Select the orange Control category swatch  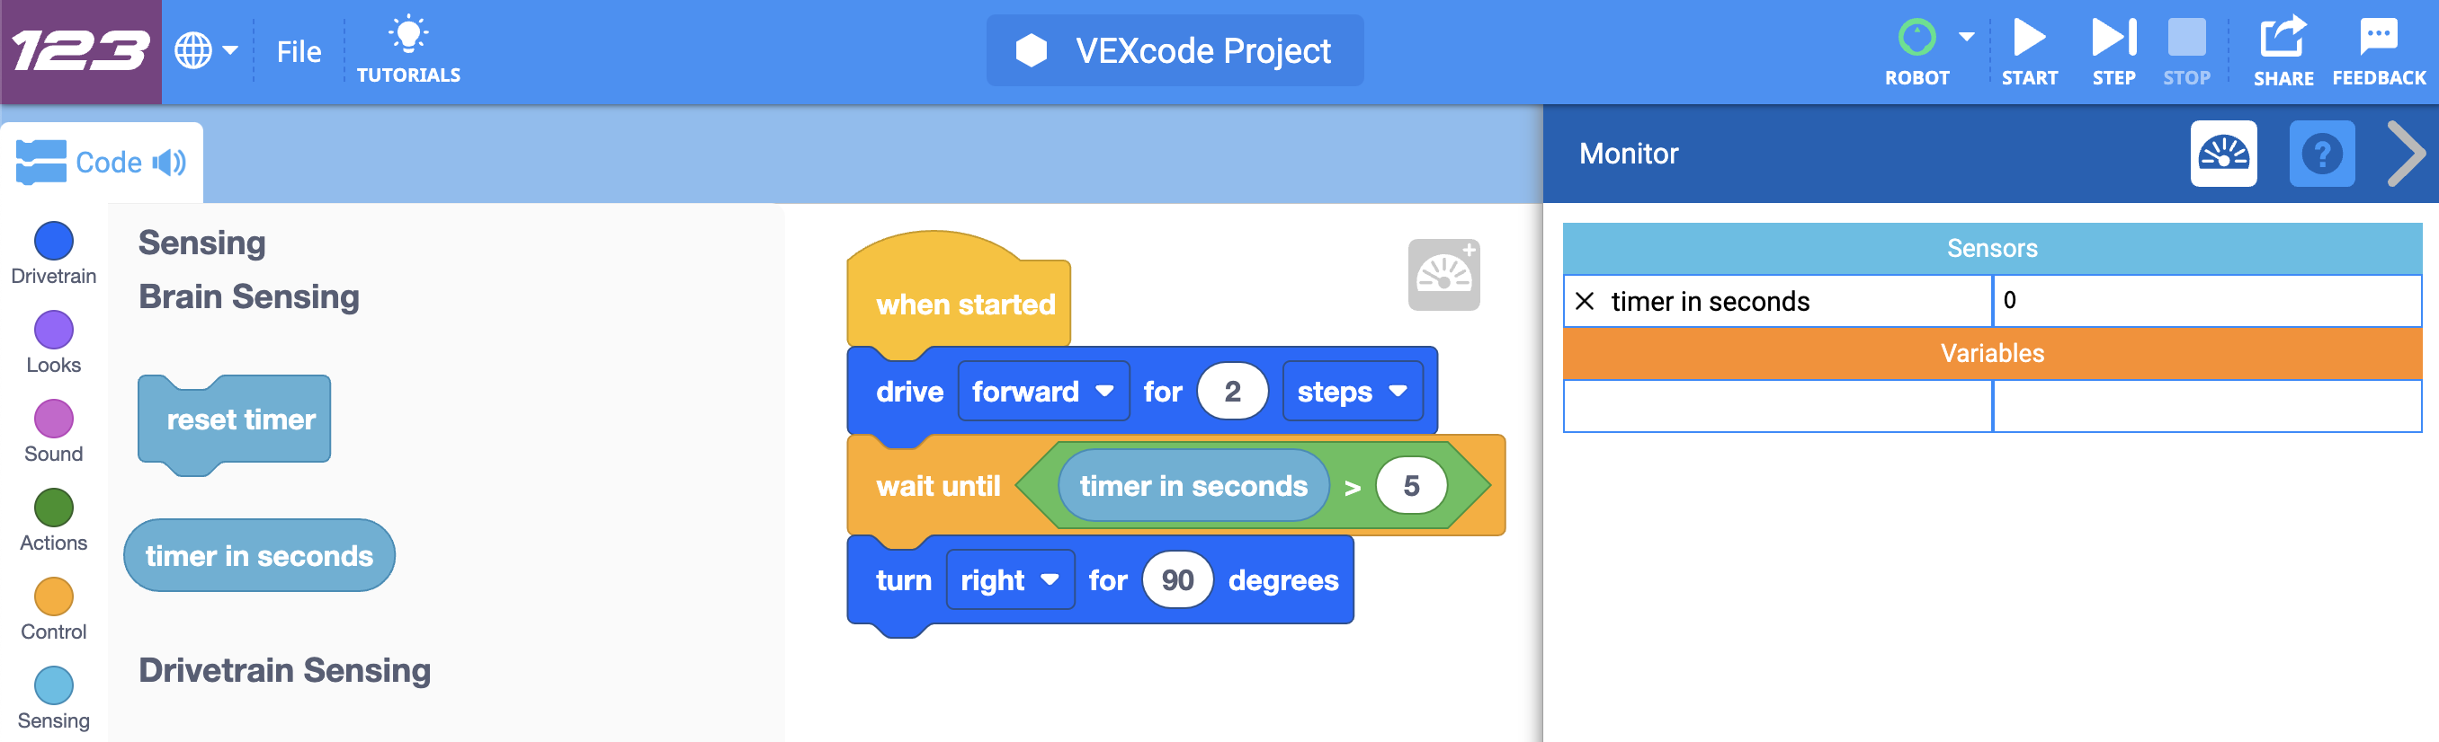coord(53,596)
